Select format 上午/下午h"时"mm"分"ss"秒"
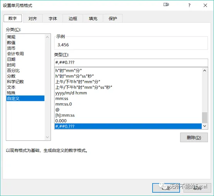The width and height of the screenshot is (214, 196). point(128,87)
